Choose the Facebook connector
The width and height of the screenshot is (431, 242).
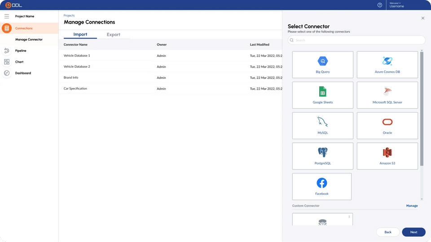(322, 186)
